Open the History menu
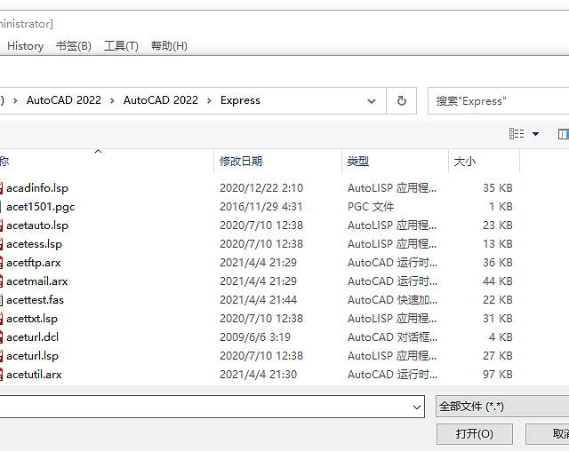This screenshot has height=451, width=569. pos(26,46)
